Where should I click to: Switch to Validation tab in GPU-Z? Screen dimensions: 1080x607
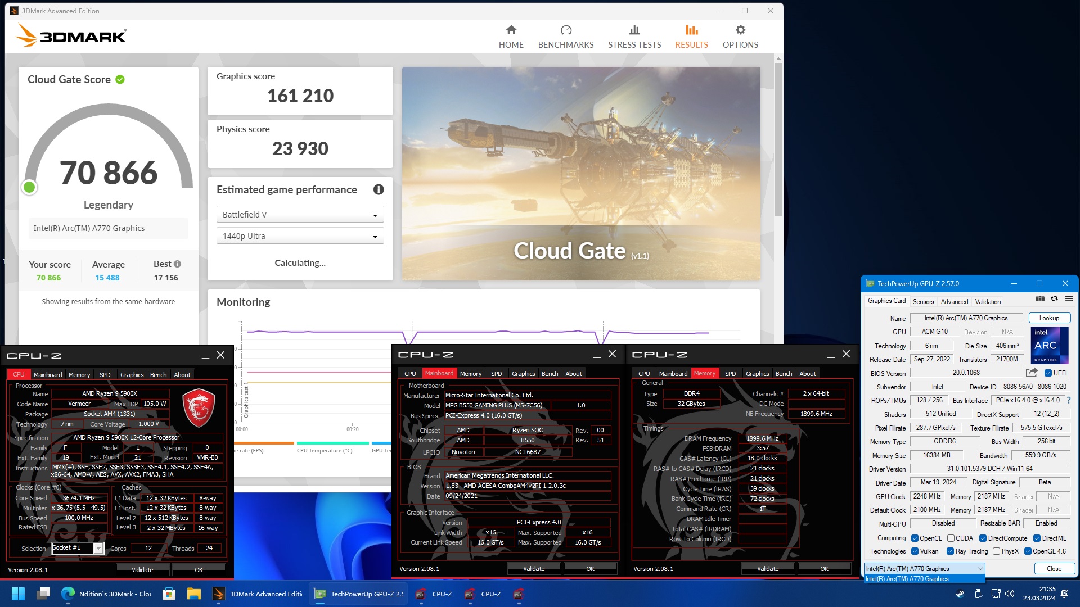(988, 301)
